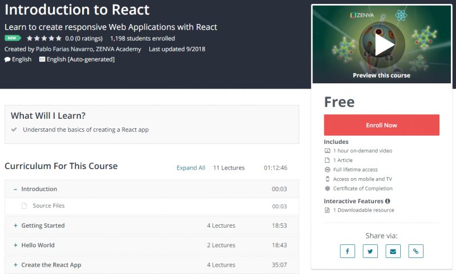Viewport: 456px width, 274px height.
Task: Click the English speech bubble icon
Action: coord(7,59)
